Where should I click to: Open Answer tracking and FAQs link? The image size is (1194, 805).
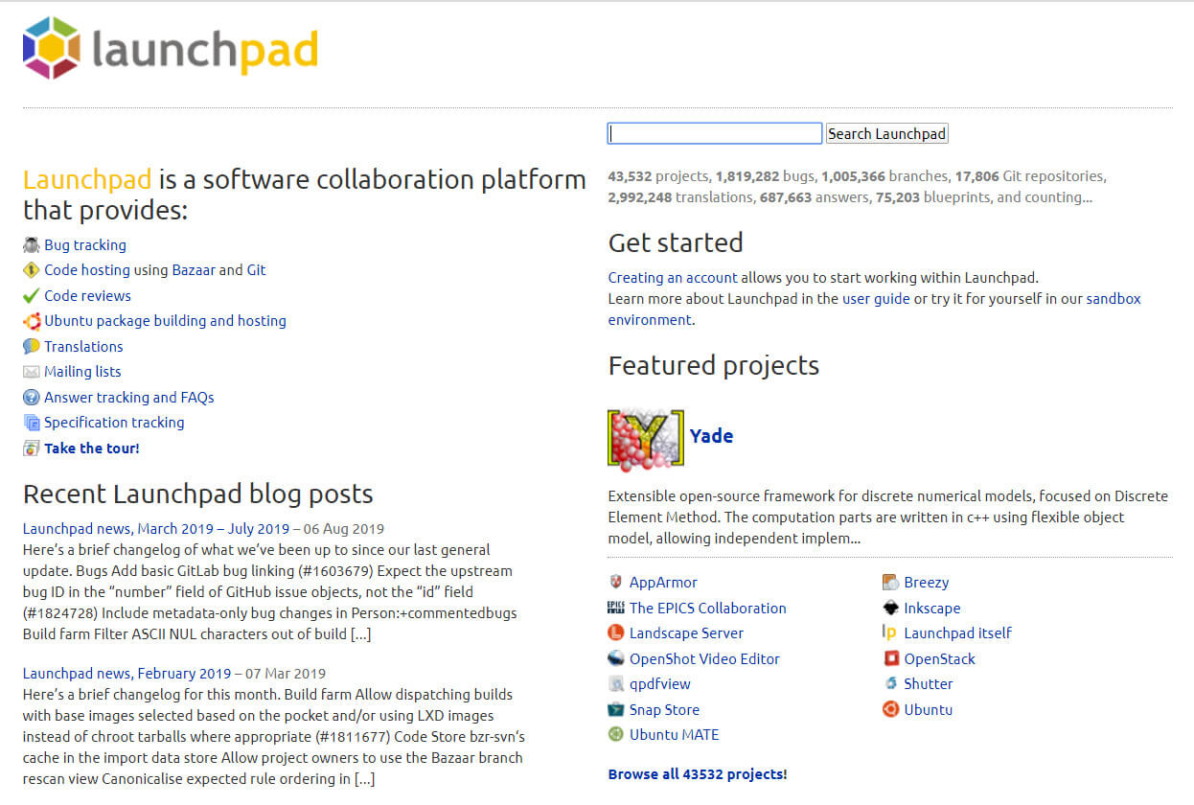129,398
